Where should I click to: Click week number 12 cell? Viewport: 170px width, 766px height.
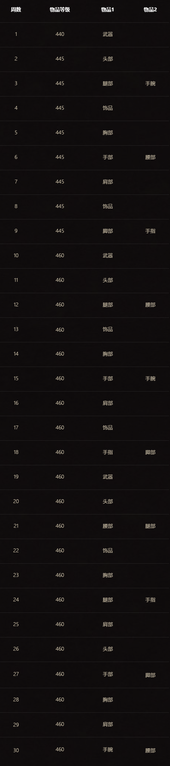[16, 305]
